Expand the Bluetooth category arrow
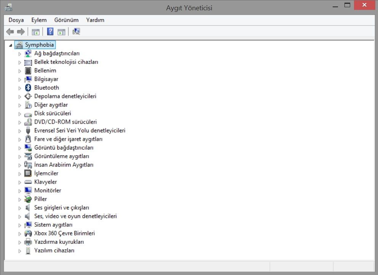The height and width of the screenshot is (275, 378). (x=19, y=88)
